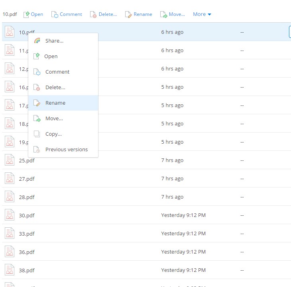The image size is (291, 287).
Task: Click the Move arrow icon in toolbar
Action: point(163,14)
